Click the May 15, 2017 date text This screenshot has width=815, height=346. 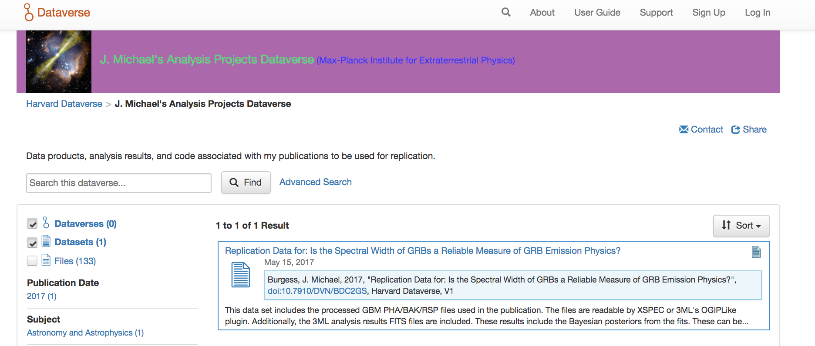tap(289, 263)
